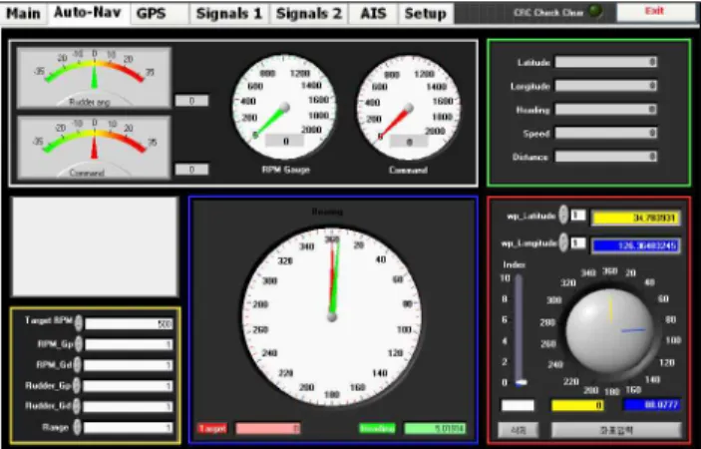The height and width of the screenshot is (449, 701).
Task: Click the wp_Longitude index stepper
Action: tap(563, 242)
